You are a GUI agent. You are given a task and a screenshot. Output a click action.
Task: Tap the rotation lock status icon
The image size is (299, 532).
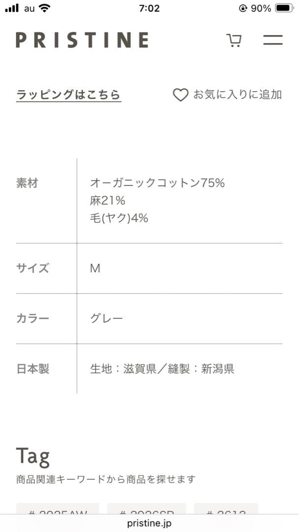242,8
